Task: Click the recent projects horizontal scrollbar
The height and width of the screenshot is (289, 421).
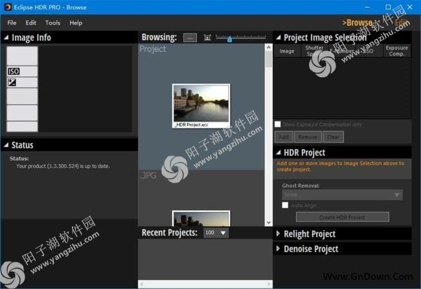Action: 205,284
